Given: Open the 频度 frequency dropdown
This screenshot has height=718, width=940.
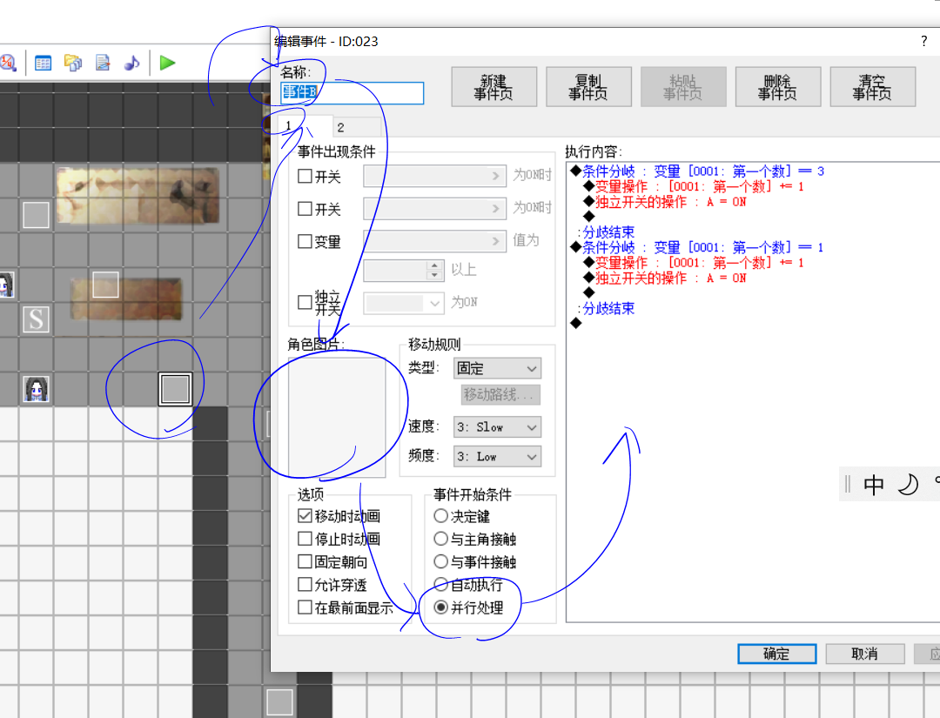Looking at the screenshot, I should 497,456.
